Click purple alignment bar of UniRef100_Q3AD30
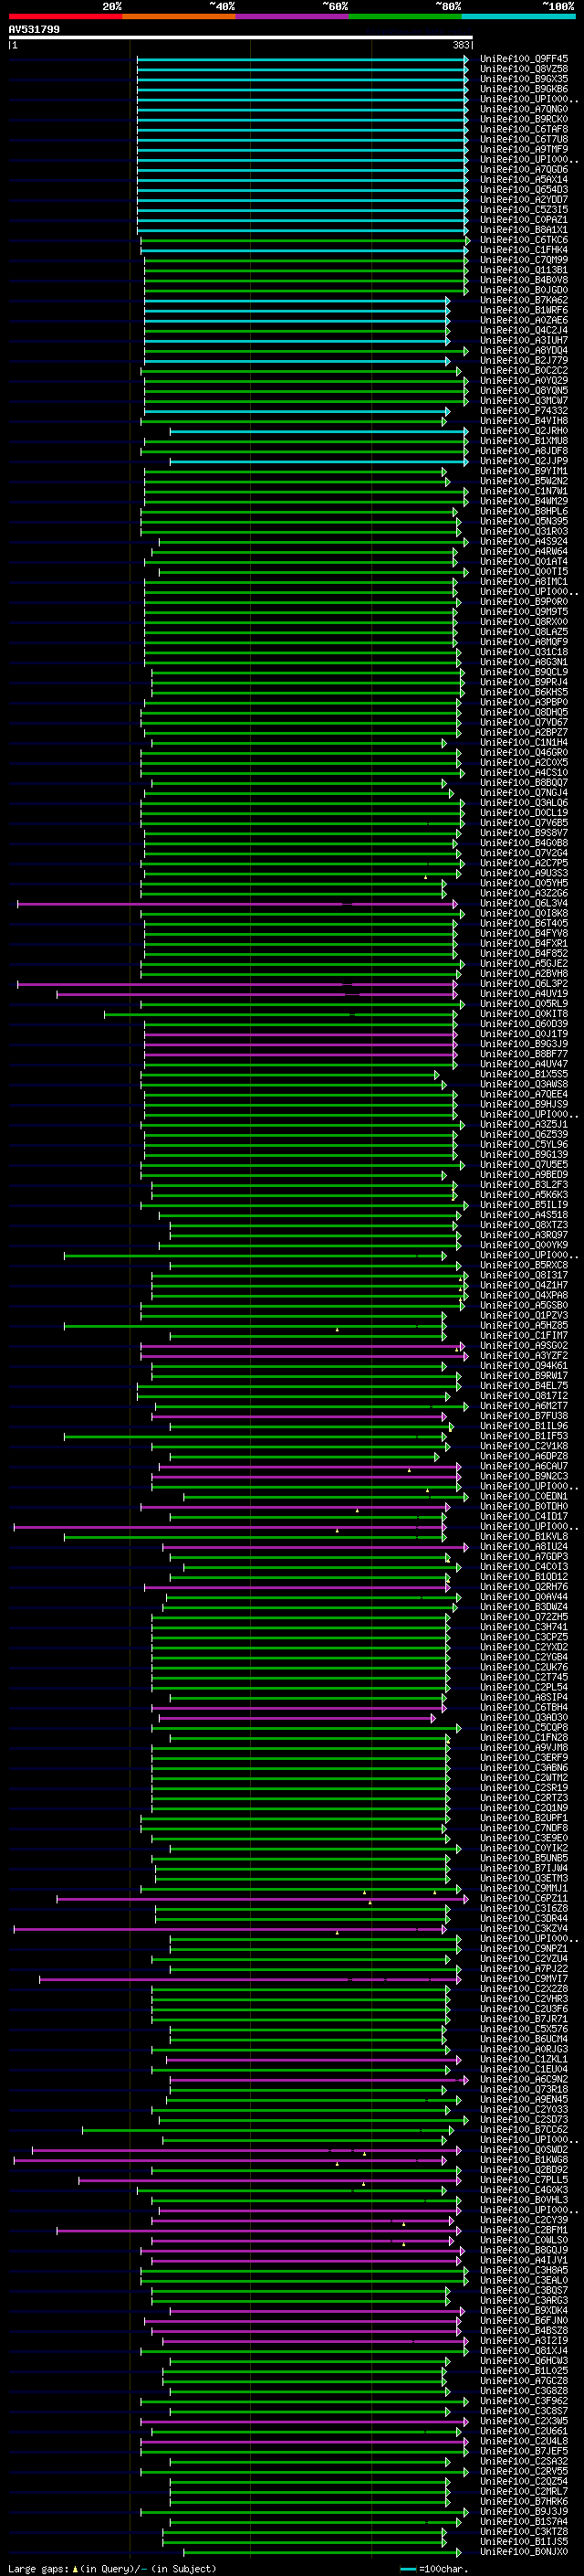The height and width of the screenshot is (2576, 584). coord(297,1717)
